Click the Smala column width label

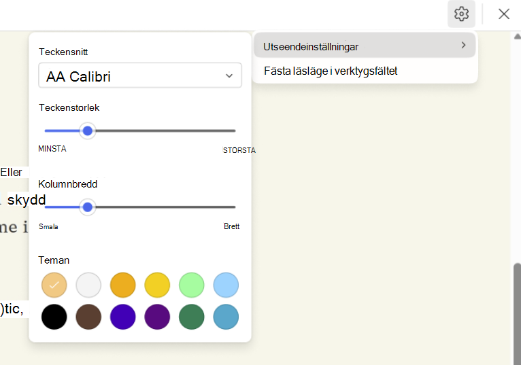(x=48, y=226)
